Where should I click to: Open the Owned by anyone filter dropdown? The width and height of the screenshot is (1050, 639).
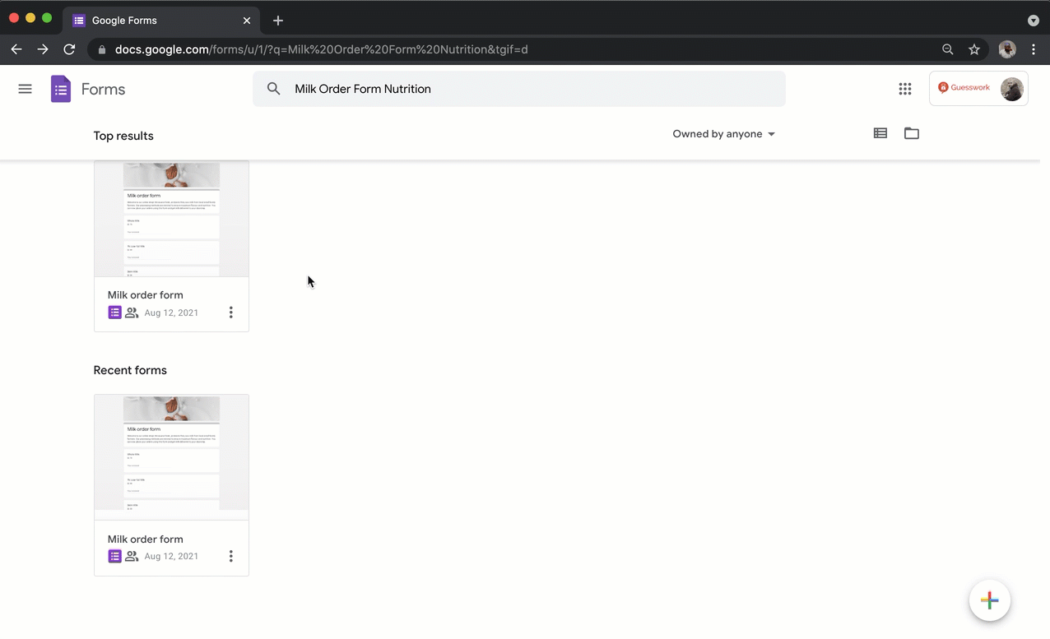[722, 133]
